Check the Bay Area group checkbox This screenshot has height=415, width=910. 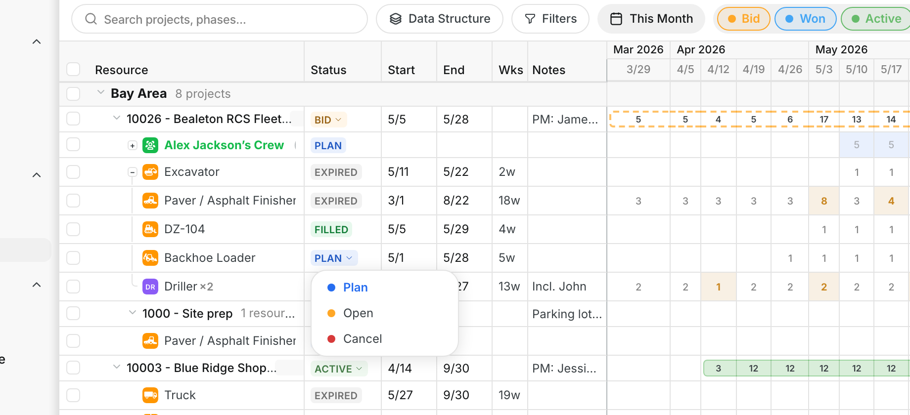tap(73, 94)
